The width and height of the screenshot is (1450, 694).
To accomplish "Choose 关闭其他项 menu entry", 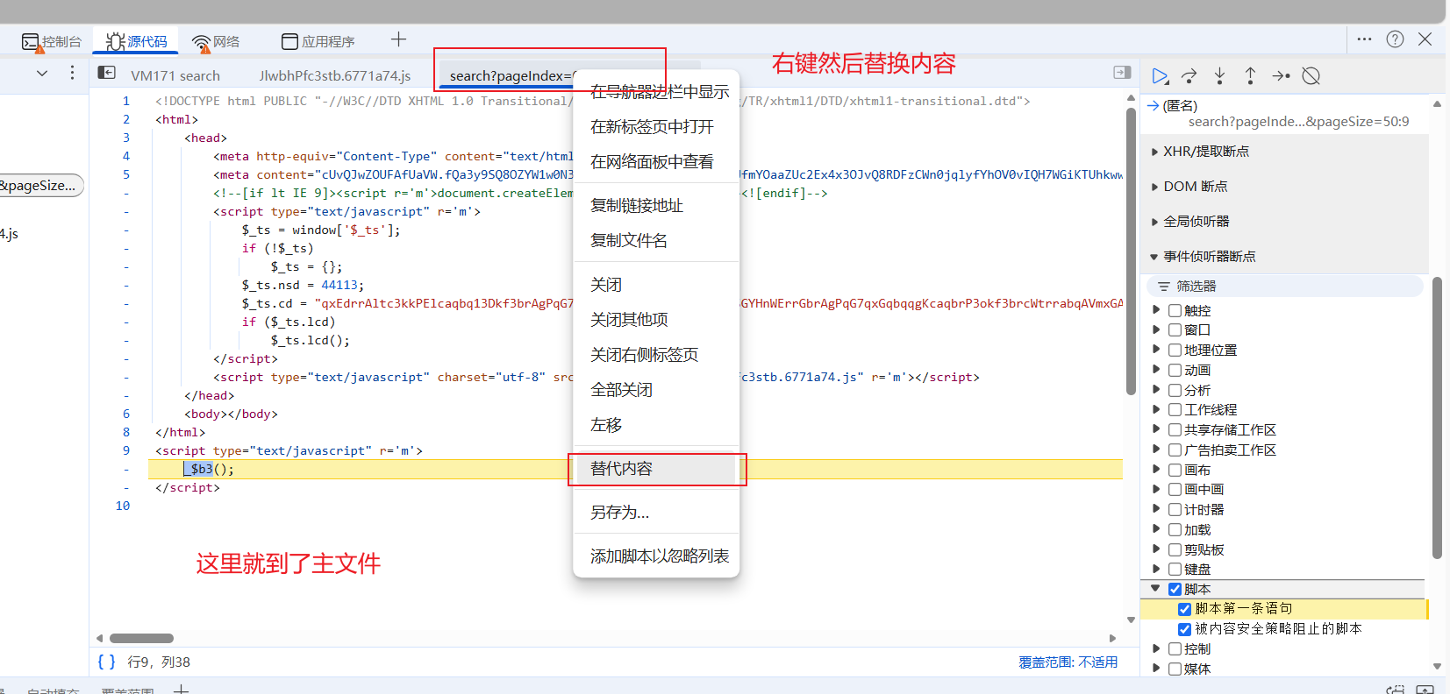I will (656, 320).
